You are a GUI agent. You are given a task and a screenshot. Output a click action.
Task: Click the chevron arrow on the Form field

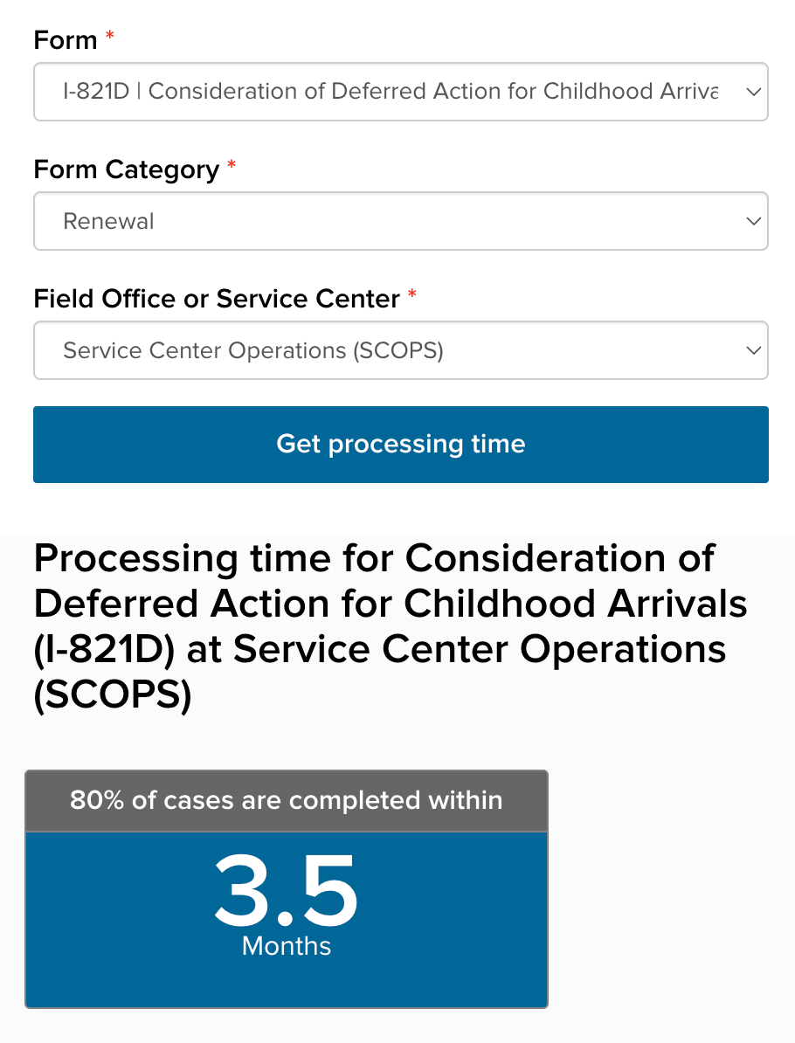753,92
